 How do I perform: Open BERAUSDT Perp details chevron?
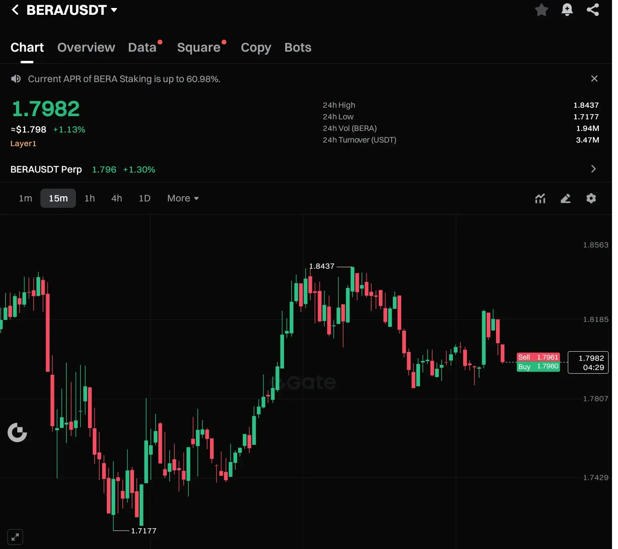coord(594,169)
